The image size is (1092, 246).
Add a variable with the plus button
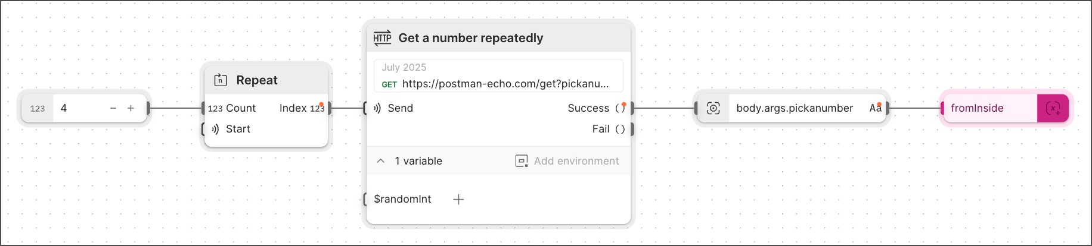pos(458,199)
